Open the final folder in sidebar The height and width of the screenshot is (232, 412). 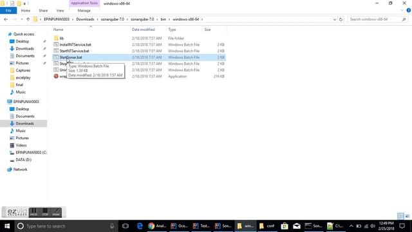tap(19, 84)
